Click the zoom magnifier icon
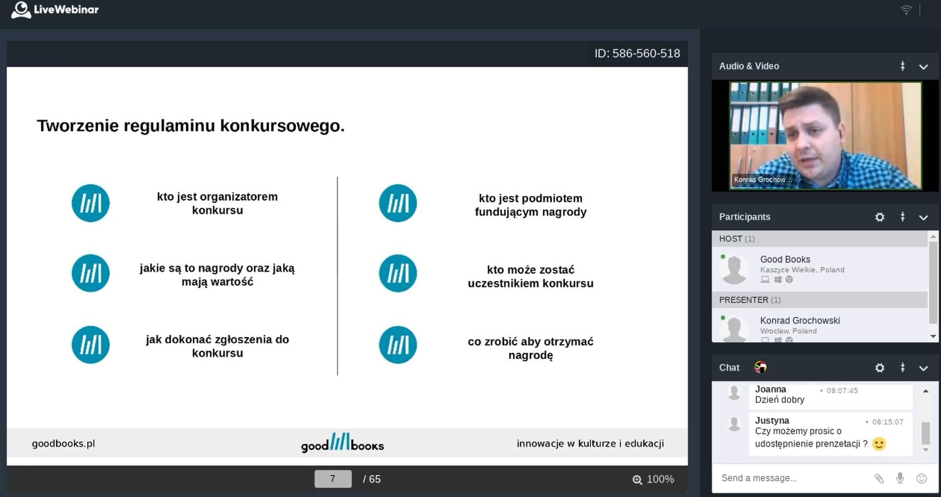 (x=637, y=480)
